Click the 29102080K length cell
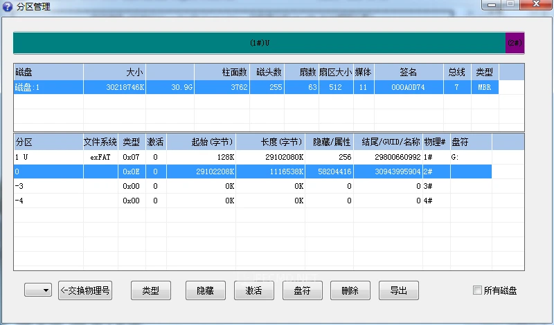Image resolution: width=554 pixels, height=325 pixels. (x=270, y=157)
